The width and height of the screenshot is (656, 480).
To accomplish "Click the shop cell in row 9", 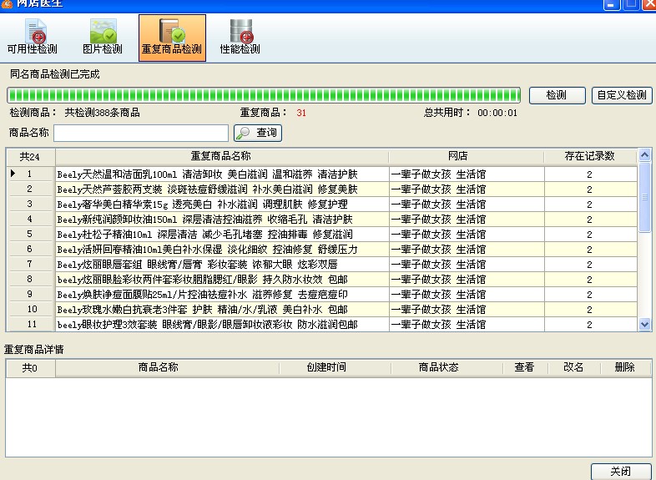I will [466, 295].
